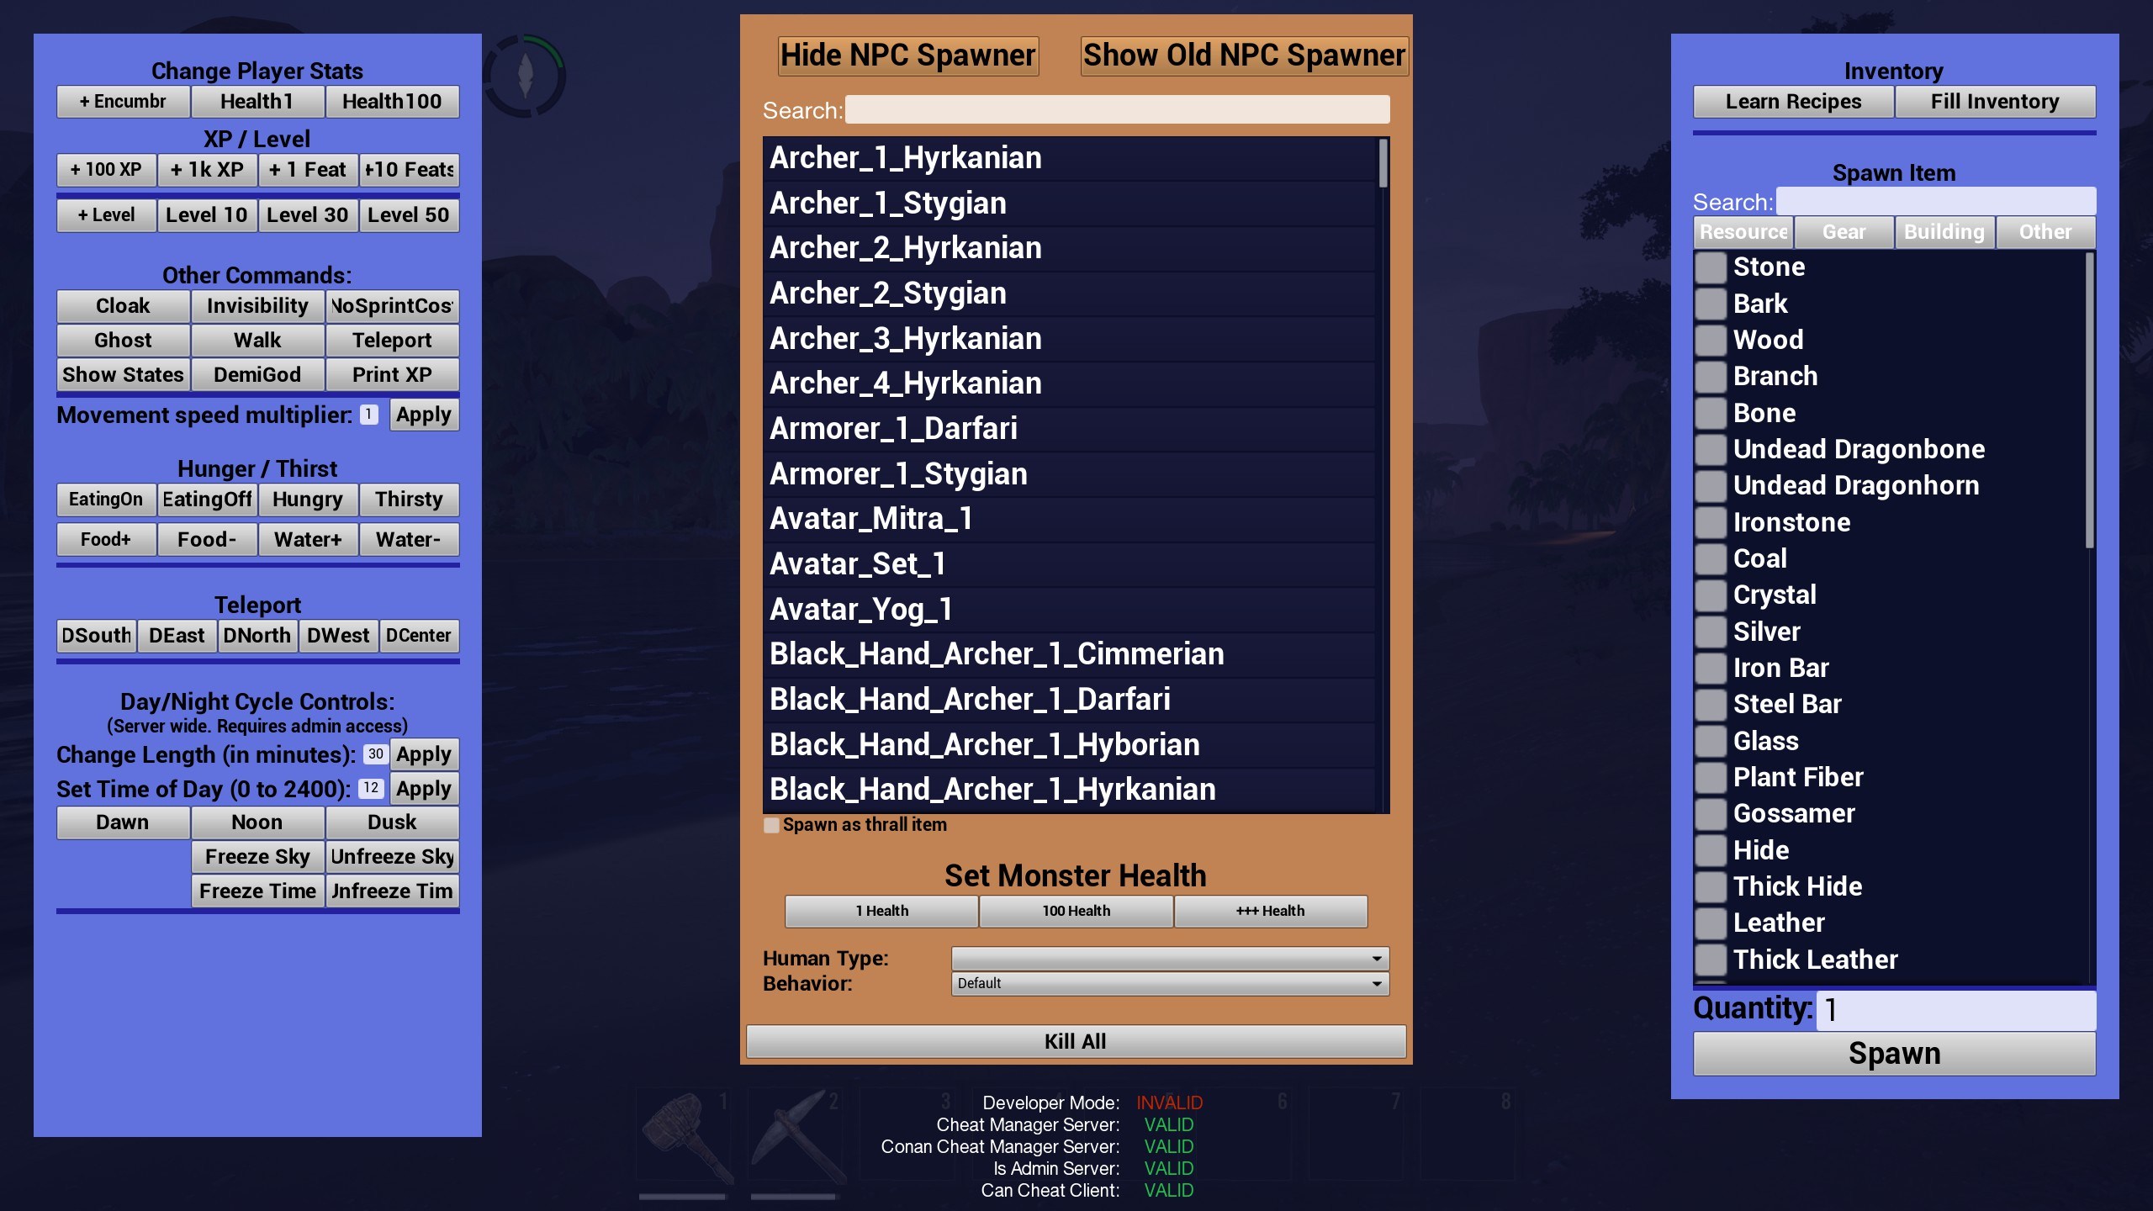This screenshot has height=1211, width=2153.
Task: Expand Resource tab in Spawn Item panel
Action: (x=1742, y=230)
